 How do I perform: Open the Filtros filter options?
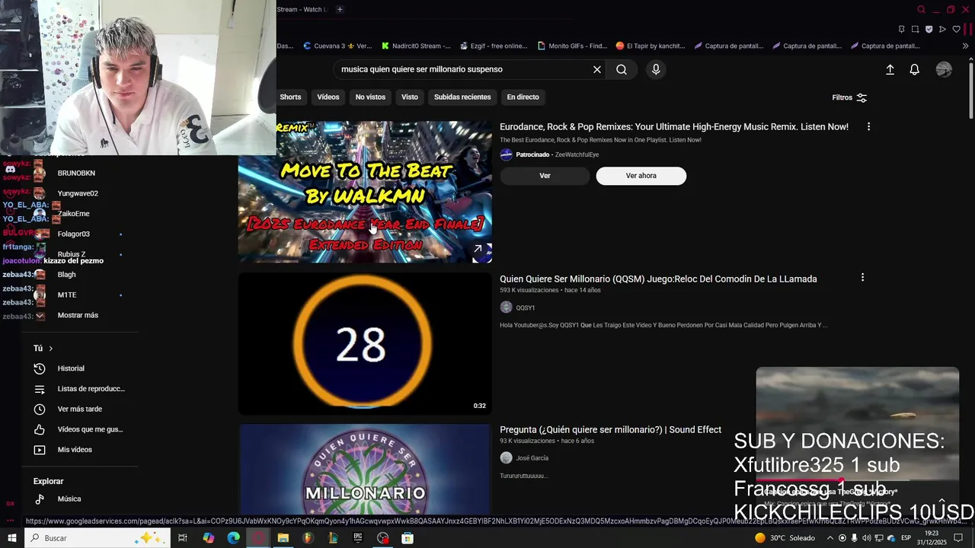point(849,97)
